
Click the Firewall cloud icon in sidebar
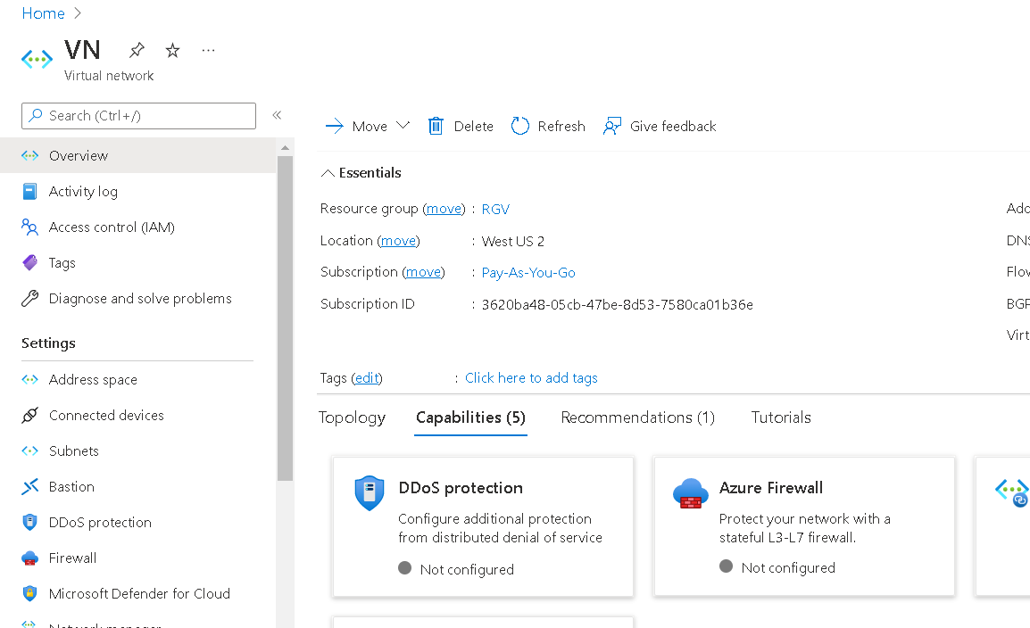coord(29,558)
